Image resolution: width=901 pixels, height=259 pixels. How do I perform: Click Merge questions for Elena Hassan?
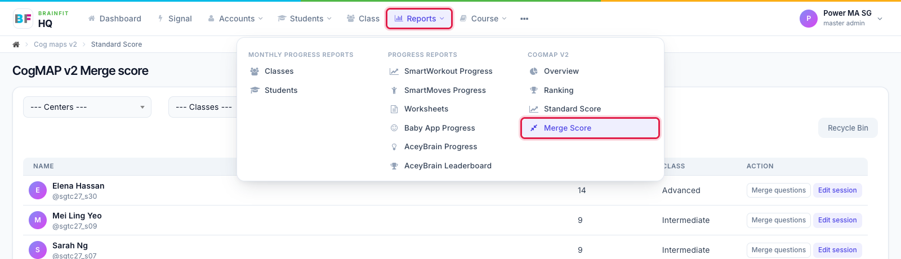pyautogui.click(x=778, y=190)
